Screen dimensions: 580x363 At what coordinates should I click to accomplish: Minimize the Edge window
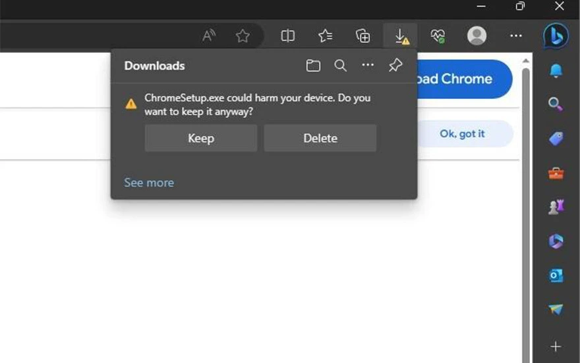[x=481, y=7]
